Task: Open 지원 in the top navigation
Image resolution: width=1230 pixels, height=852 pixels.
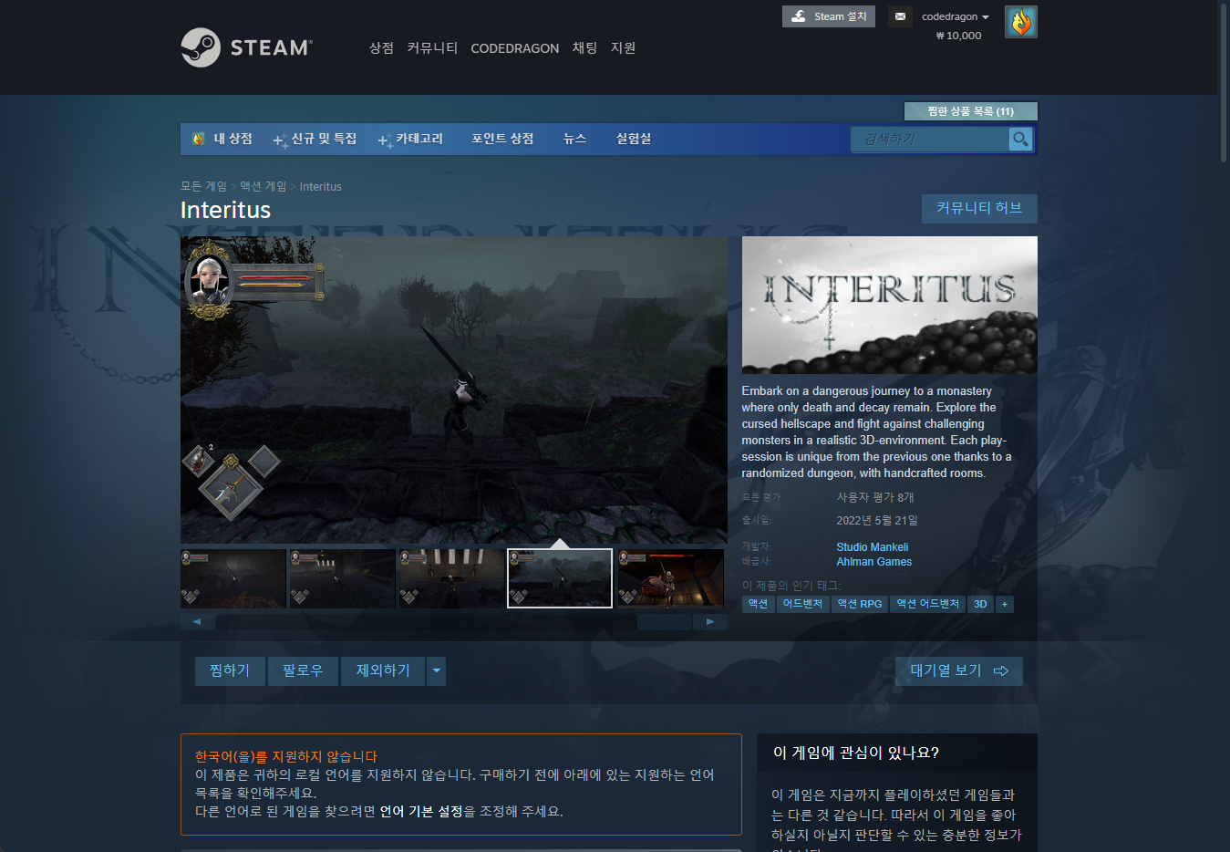Action: pos(623,47)
